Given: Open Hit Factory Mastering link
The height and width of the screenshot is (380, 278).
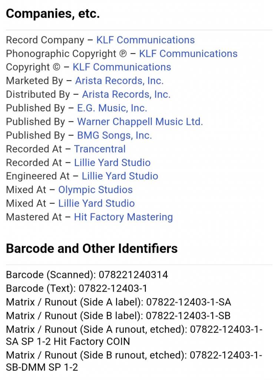Looking at the screenshot, I should (123, 217).
